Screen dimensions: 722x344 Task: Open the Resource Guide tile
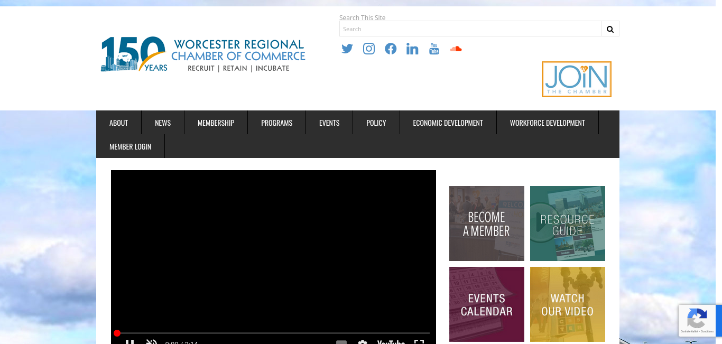[568, 224]
